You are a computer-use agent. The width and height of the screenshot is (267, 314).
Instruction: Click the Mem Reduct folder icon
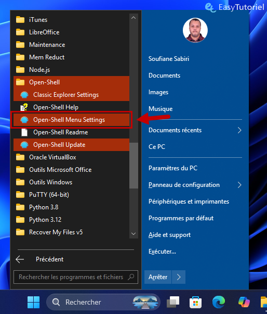pos(20,57)
